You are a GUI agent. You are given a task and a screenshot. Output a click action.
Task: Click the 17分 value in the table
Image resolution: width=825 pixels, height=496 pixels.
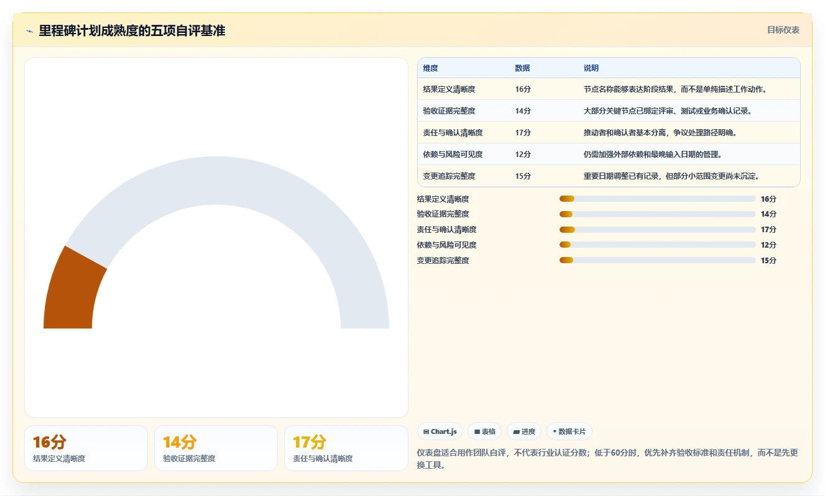(x=523, y=133)
